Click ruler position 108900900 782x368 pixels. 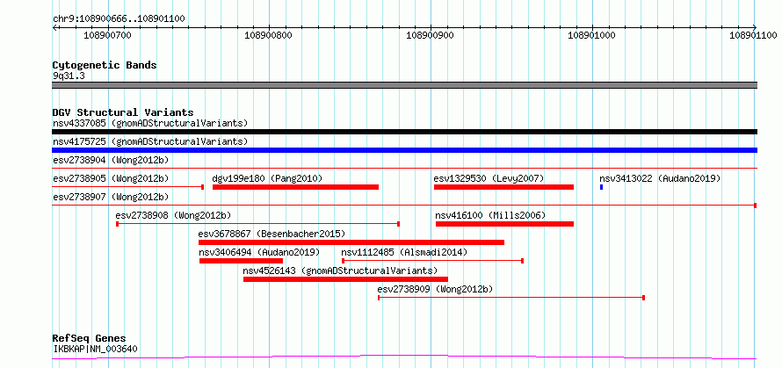tap(431, 35)
